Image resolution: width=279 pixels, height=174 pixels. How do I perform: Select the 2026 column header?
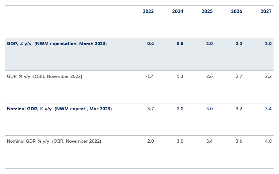coord(236,12)
